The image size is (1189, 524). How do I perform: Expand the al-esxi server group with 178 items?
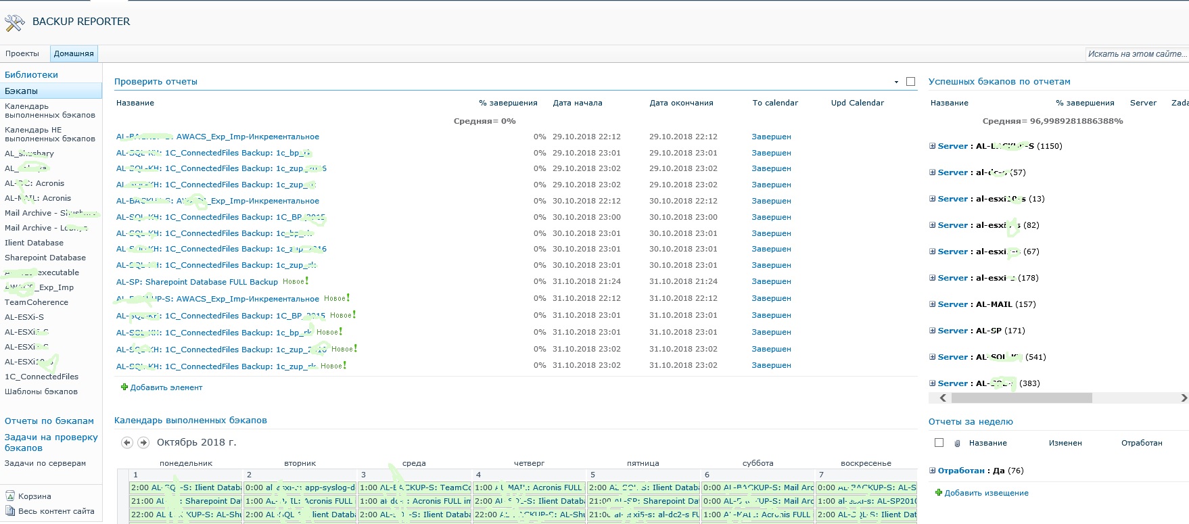coord(933,278)
